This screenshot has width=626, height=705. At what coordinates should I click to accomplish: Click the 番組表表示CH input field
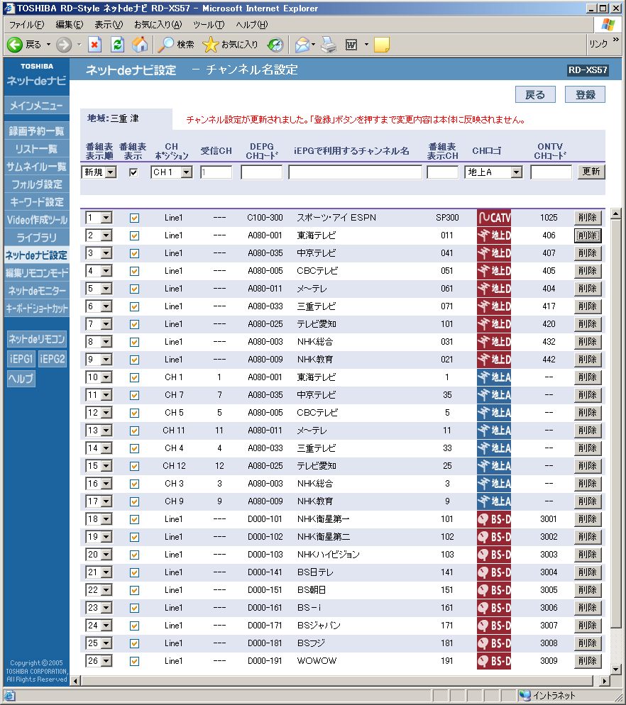pyautogui.click(x=442, y=172)
